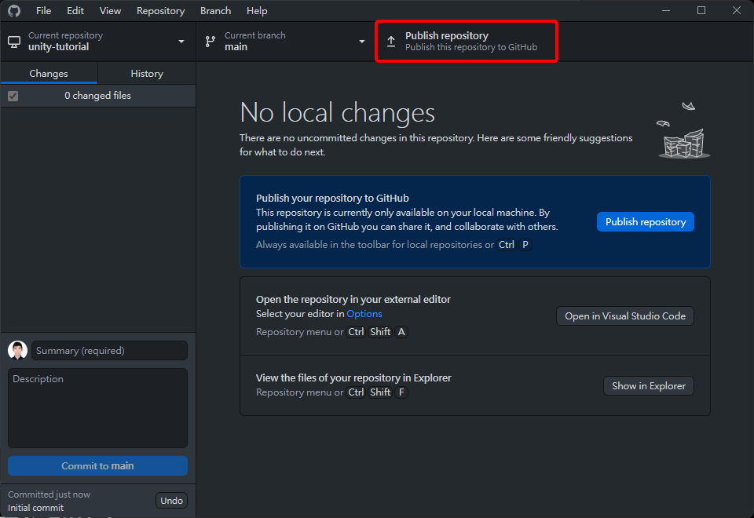
Task: Click the blue Publish repository button
Action: (646, 221)
